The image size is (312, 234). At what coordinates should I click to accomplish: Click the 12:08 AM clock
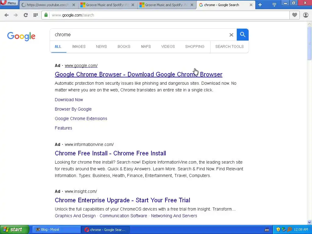coord(301,230)
